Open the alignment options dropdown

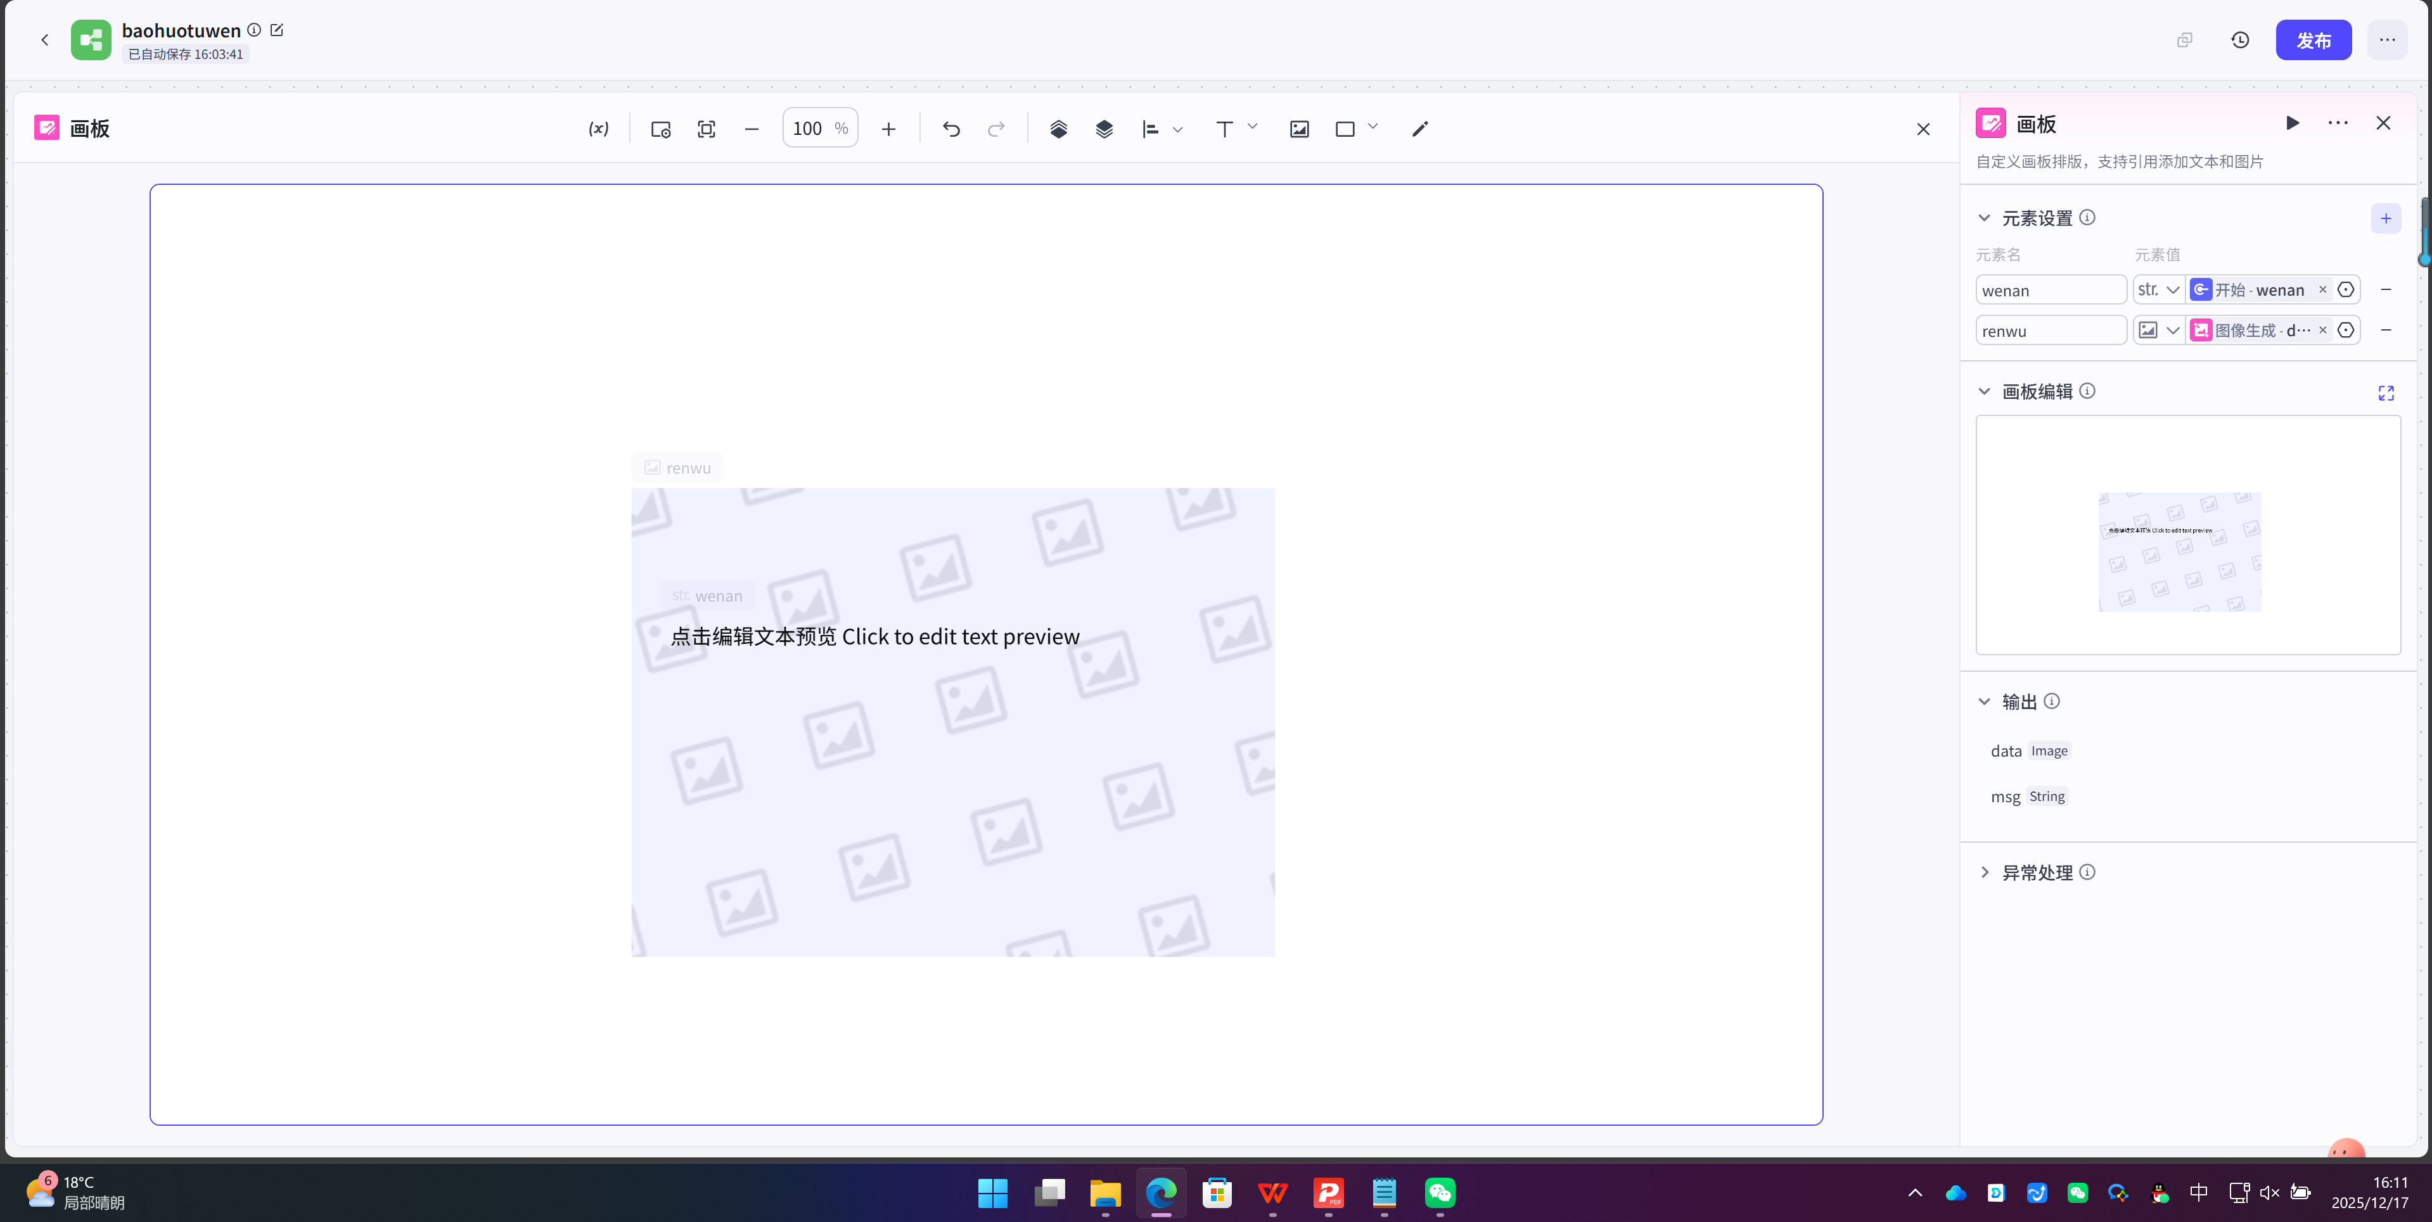pyautogui.click(x=1177, y=129)
